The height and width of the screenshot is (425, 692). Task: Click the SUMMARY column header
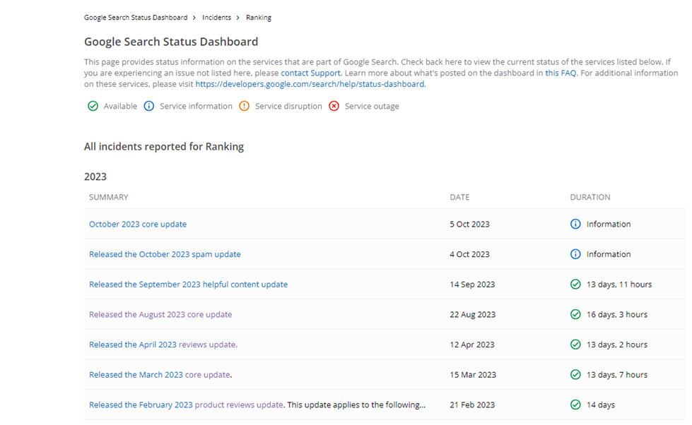tap(109, 197)
